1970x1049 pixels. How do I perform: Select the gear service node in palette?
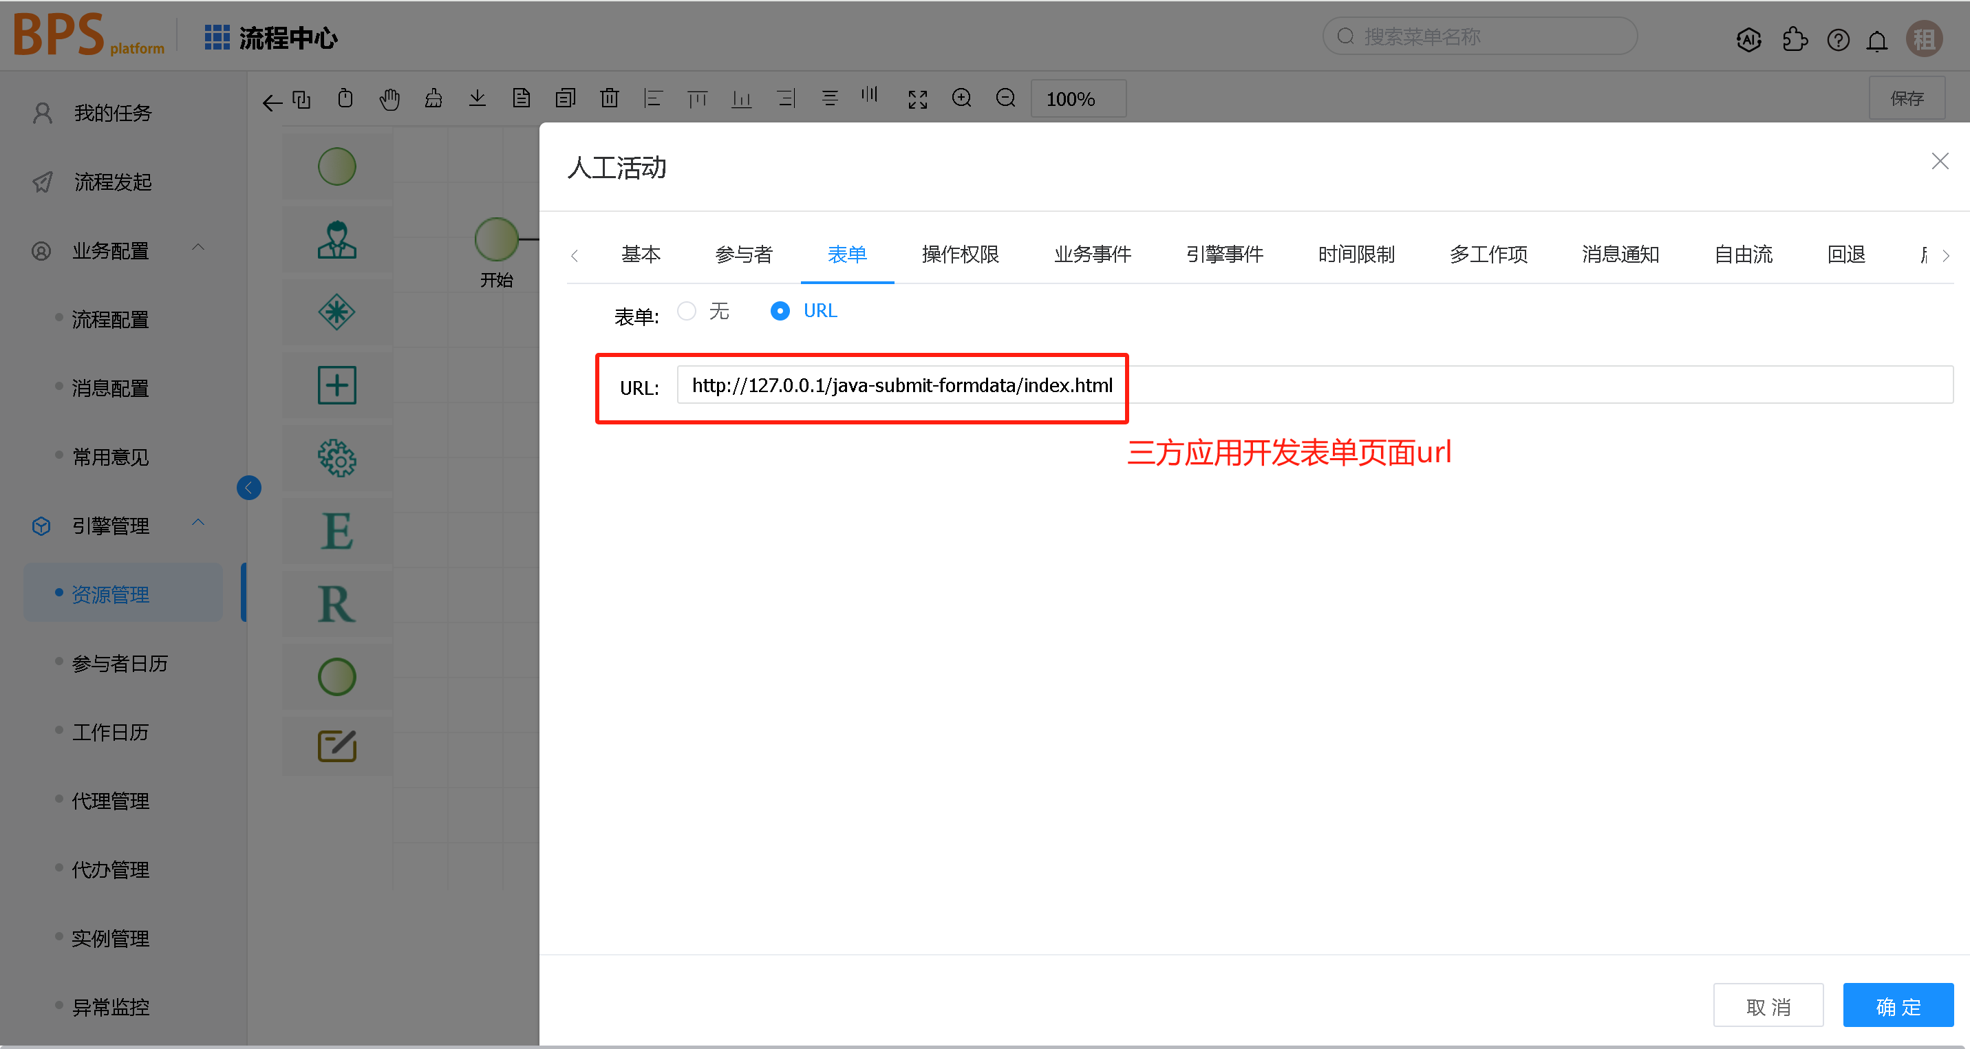336,458
